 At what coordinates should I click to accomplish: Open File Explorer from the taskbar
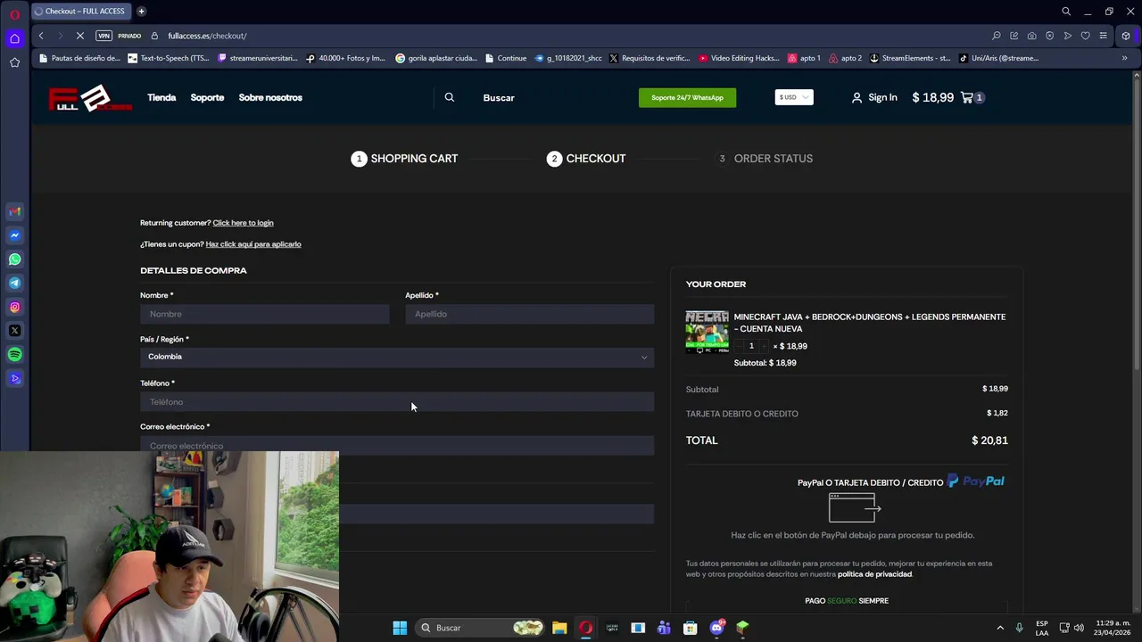[559, 628]
